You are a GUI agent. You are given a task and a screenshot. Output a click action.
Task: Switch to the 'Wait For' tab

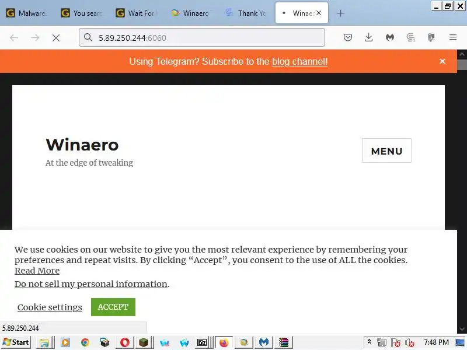coord(137,13)
